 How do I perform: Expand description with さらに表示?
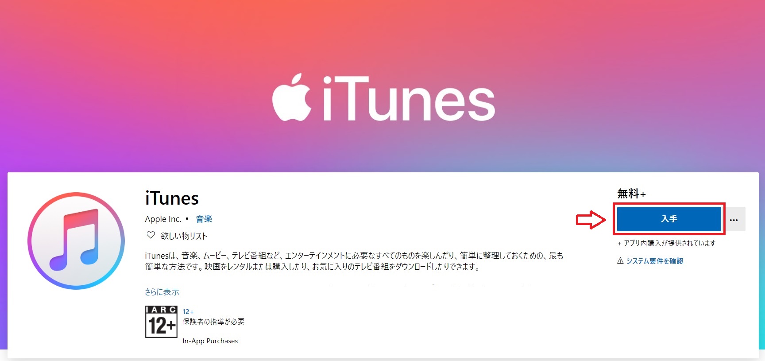(x=162, y=292)
